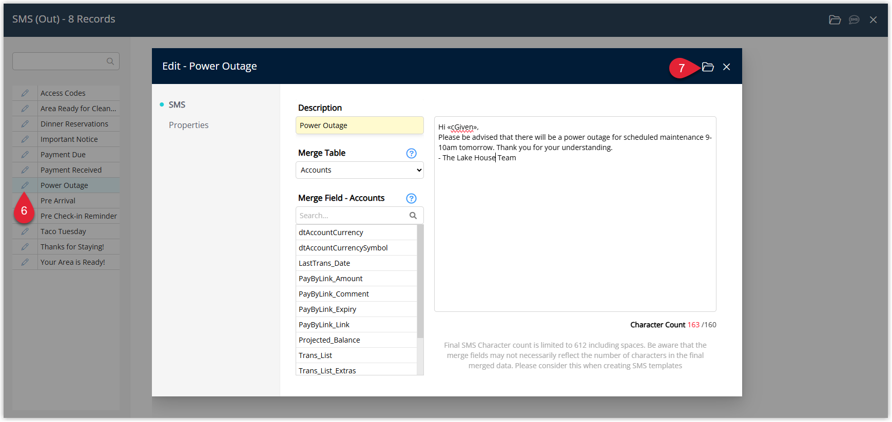The image size is (892, 422).
Task: Click the merge field list scrollbar
Action: 420,281
